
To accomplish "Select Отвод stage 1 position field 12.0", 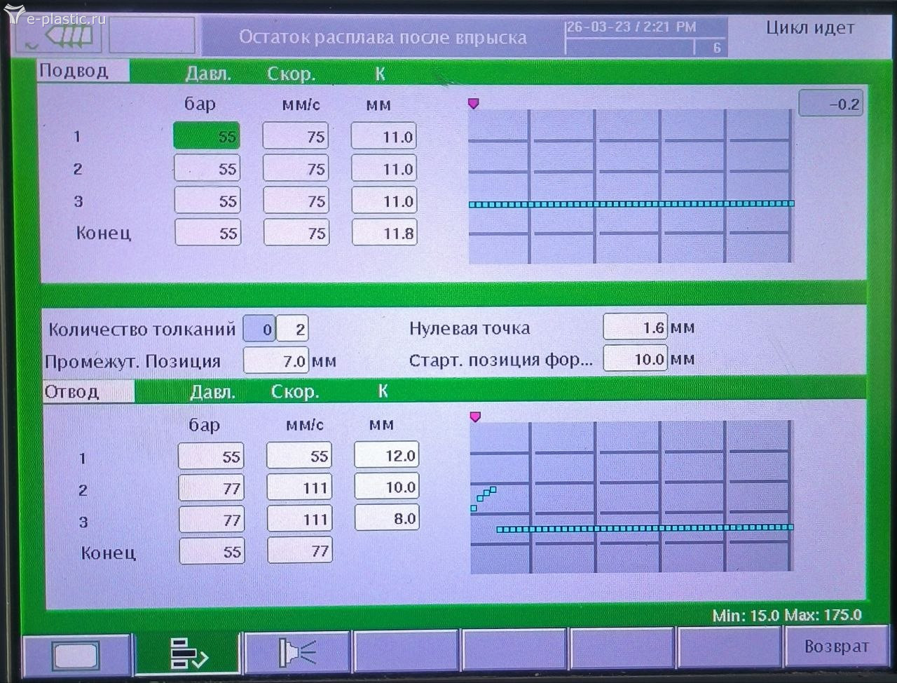I will 387,455.
